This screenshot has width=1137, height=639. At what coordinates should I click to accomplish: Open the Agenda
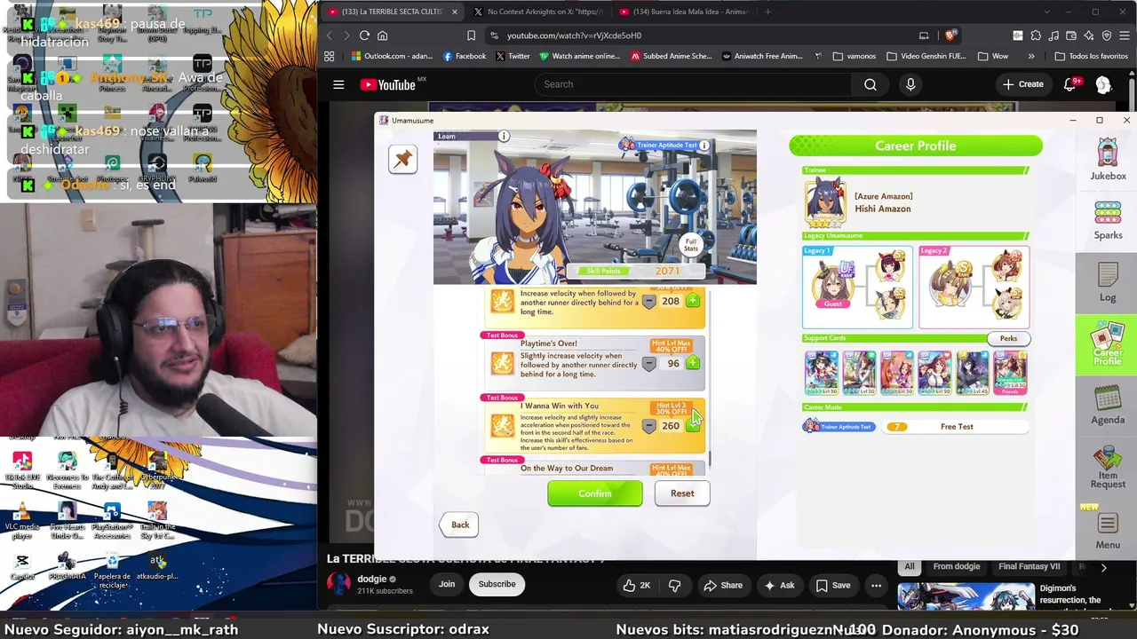(1108, 406)
